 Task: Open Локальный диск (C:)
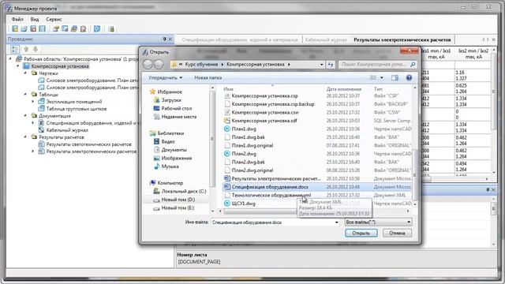pyautogui.click(x=184, y=191)
